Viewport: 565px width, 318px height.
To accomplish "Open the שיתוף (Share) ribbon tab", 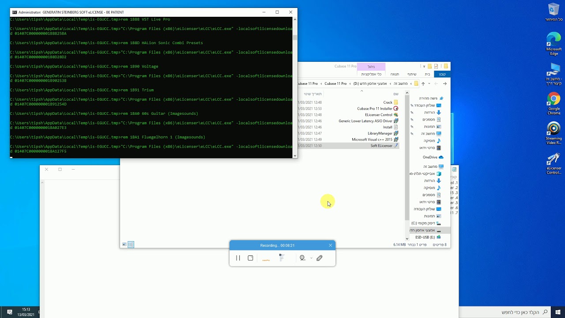I will (x=412, y=74).
